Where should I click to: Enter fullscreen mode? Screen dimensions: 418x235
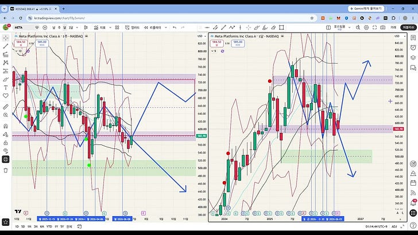(x=374, y=28)
